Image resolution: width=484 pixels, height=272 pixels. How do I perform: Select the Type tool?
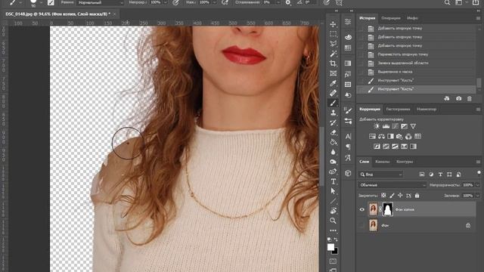point(333,181)
